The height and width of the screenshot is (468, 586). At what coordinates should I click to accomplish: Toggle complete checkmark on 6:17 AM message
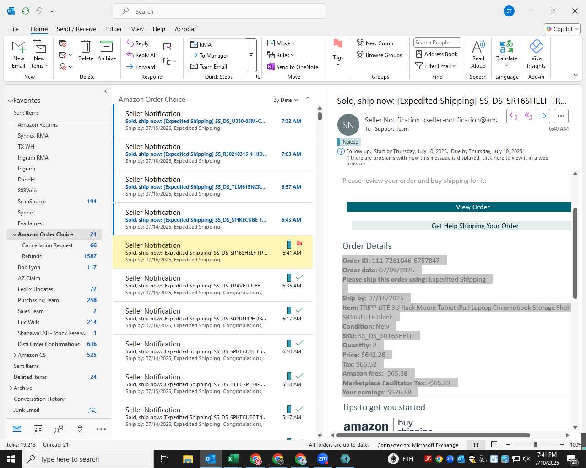[x=299, y=310]
